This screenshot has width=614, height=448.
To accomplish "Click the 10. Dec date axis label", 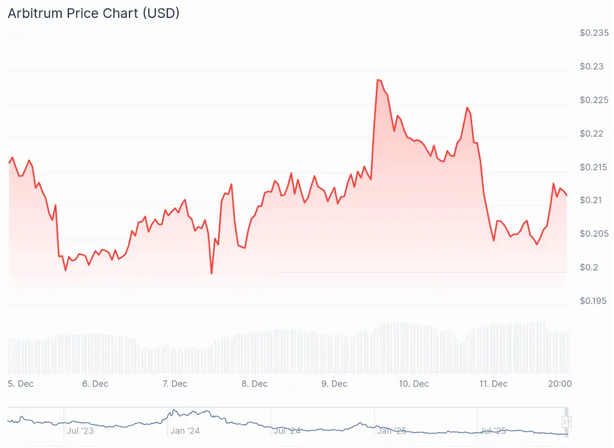I will pos(414,384).
